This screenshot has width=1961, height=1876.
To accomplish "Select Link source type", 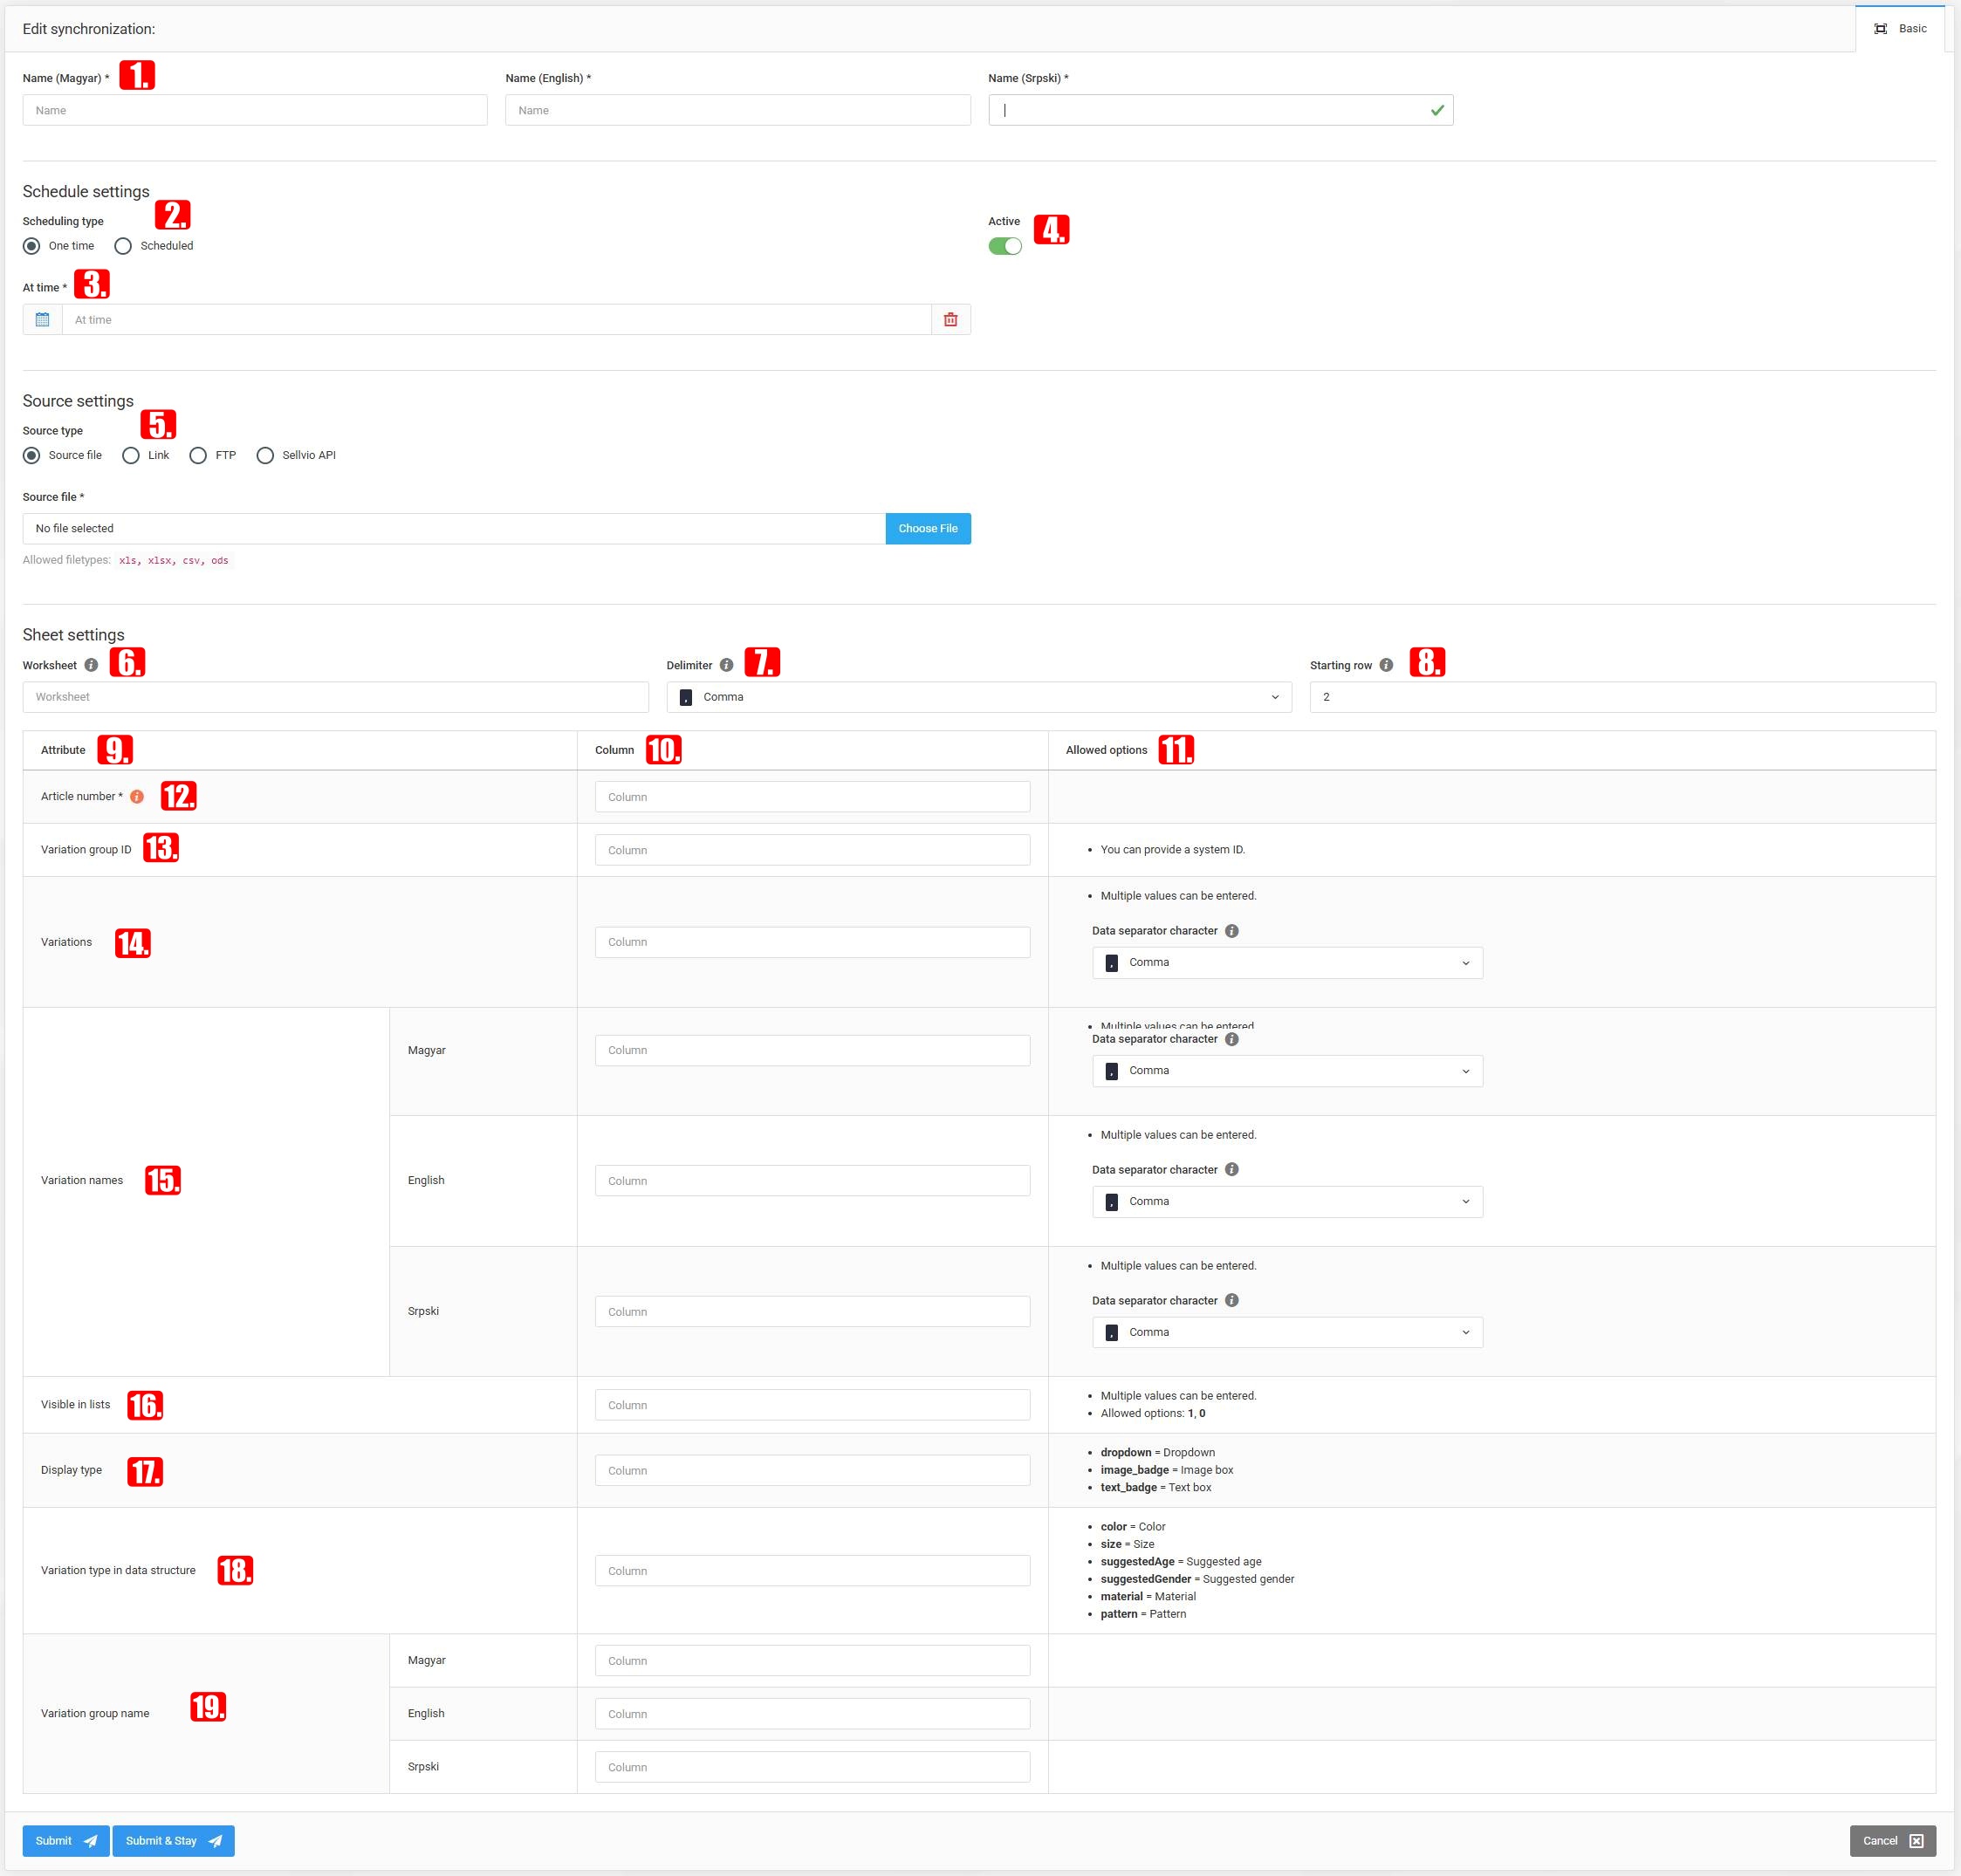I will tap(131, 456).
